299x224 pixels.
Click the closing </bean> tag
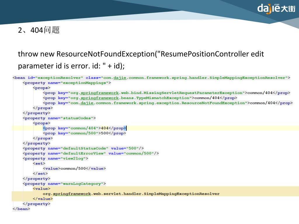tap(21, 209)
